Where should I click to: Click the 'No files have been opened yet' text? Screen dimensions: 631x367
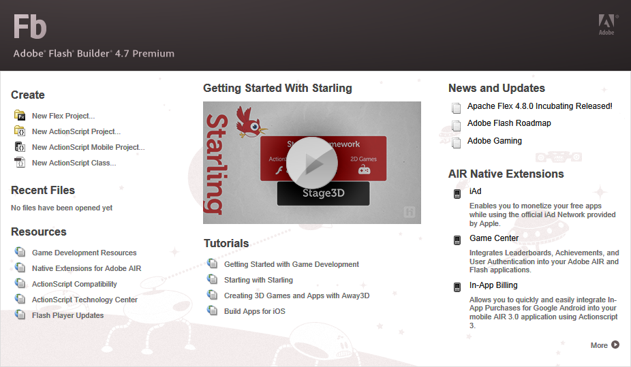61,208
